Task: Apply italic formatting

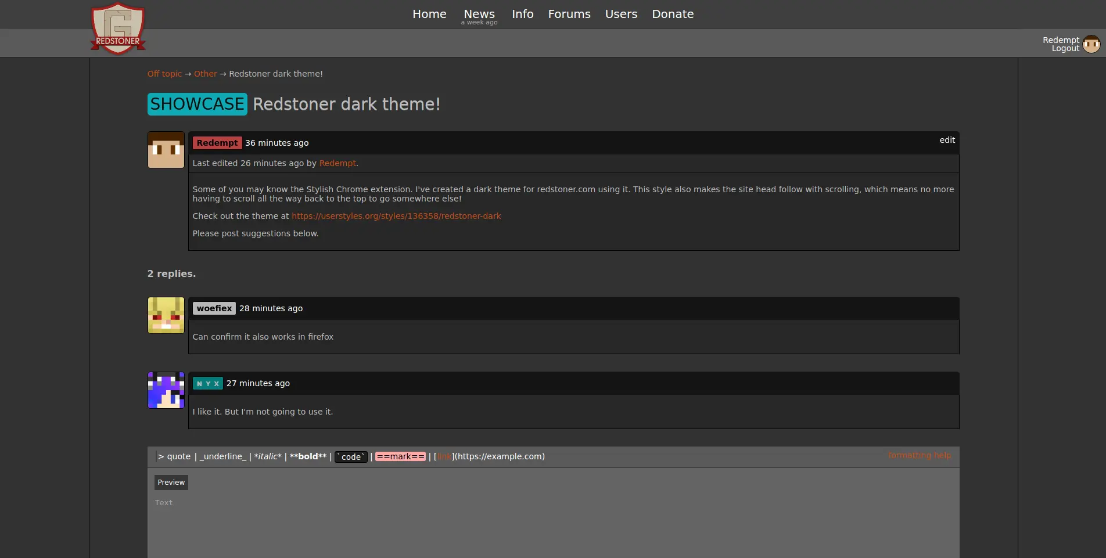Action: tap(267, 456)
